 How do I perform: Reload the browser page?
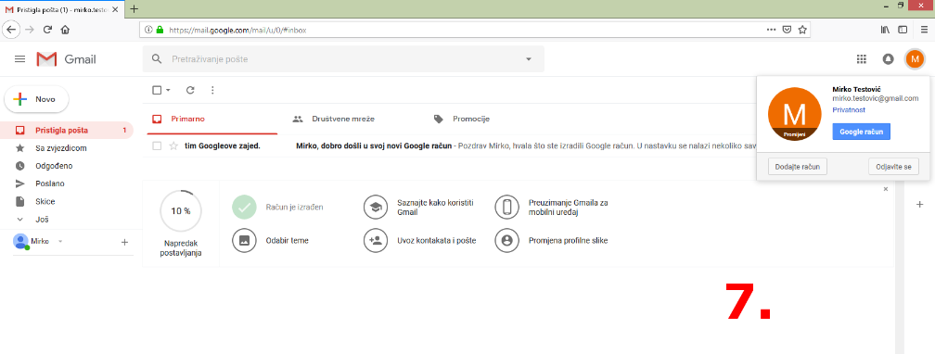tap(47, 30)
